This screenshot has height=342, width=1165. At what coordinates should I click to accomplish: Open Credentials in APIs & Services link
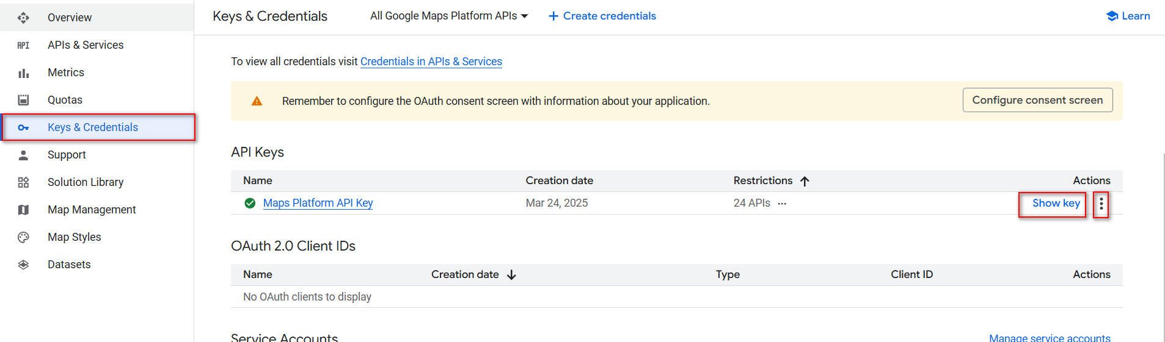tap(431, 62)
